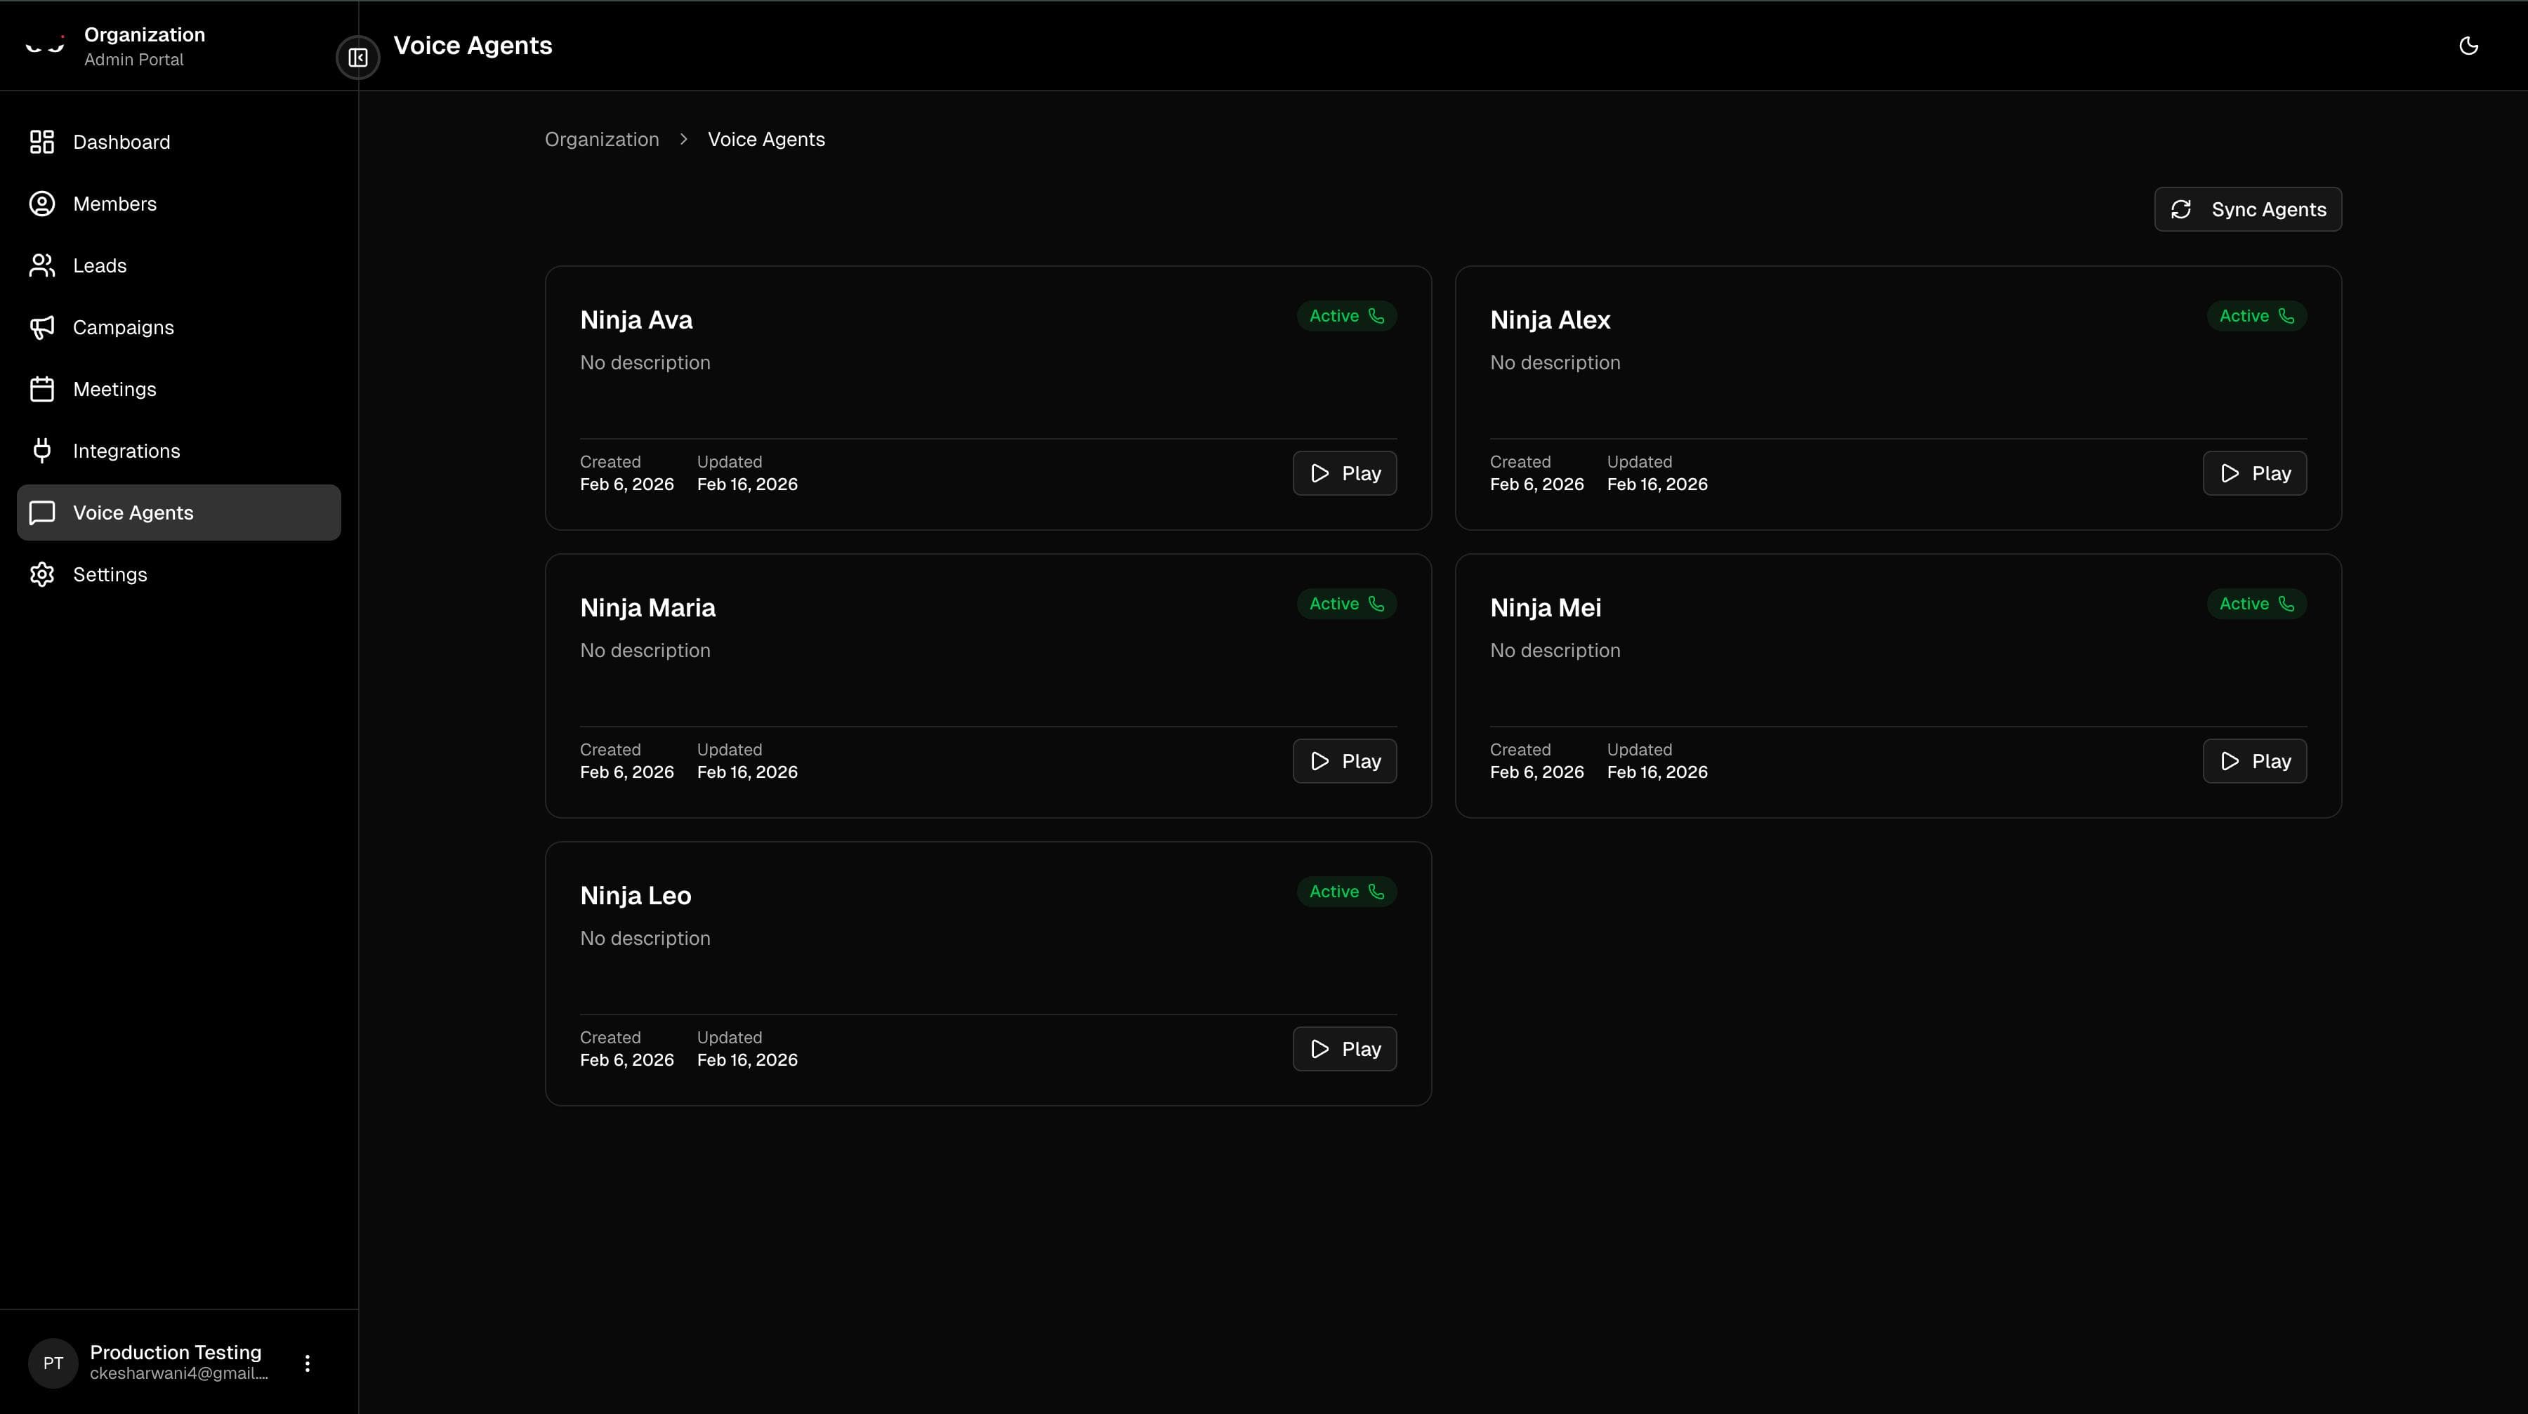Click the Integrations plug icon
This screenshot has height=1414, width=2528.
tap(41, 451)
